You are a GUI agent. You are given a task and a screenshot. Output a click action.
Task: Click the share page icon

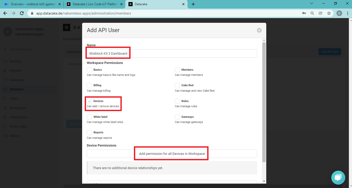tap(320, 13)
